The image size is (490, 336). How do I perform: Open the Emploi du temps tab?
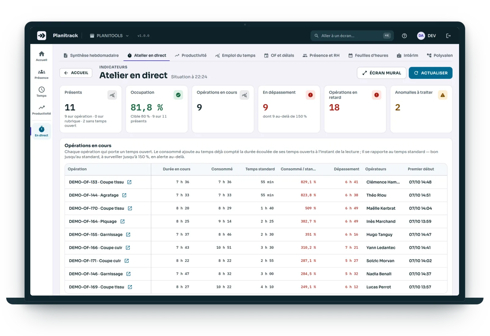[235, 55]
